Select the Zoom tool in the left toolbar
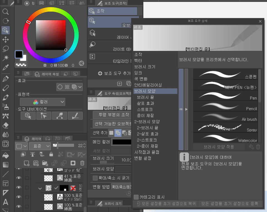 [5, 12]
